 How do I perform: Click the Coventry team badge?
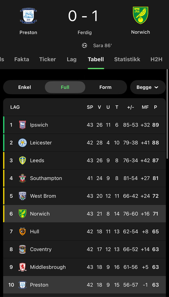(x=23, y=249)
